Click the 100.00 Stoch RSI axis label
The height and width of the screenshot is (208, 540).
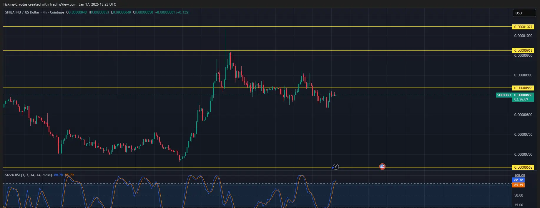pos(520,176)
